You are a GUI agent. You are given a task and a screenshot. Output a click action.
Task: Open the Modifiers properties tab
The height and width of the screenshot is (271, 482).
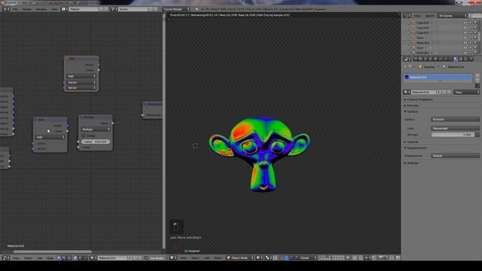click(445, 59)
